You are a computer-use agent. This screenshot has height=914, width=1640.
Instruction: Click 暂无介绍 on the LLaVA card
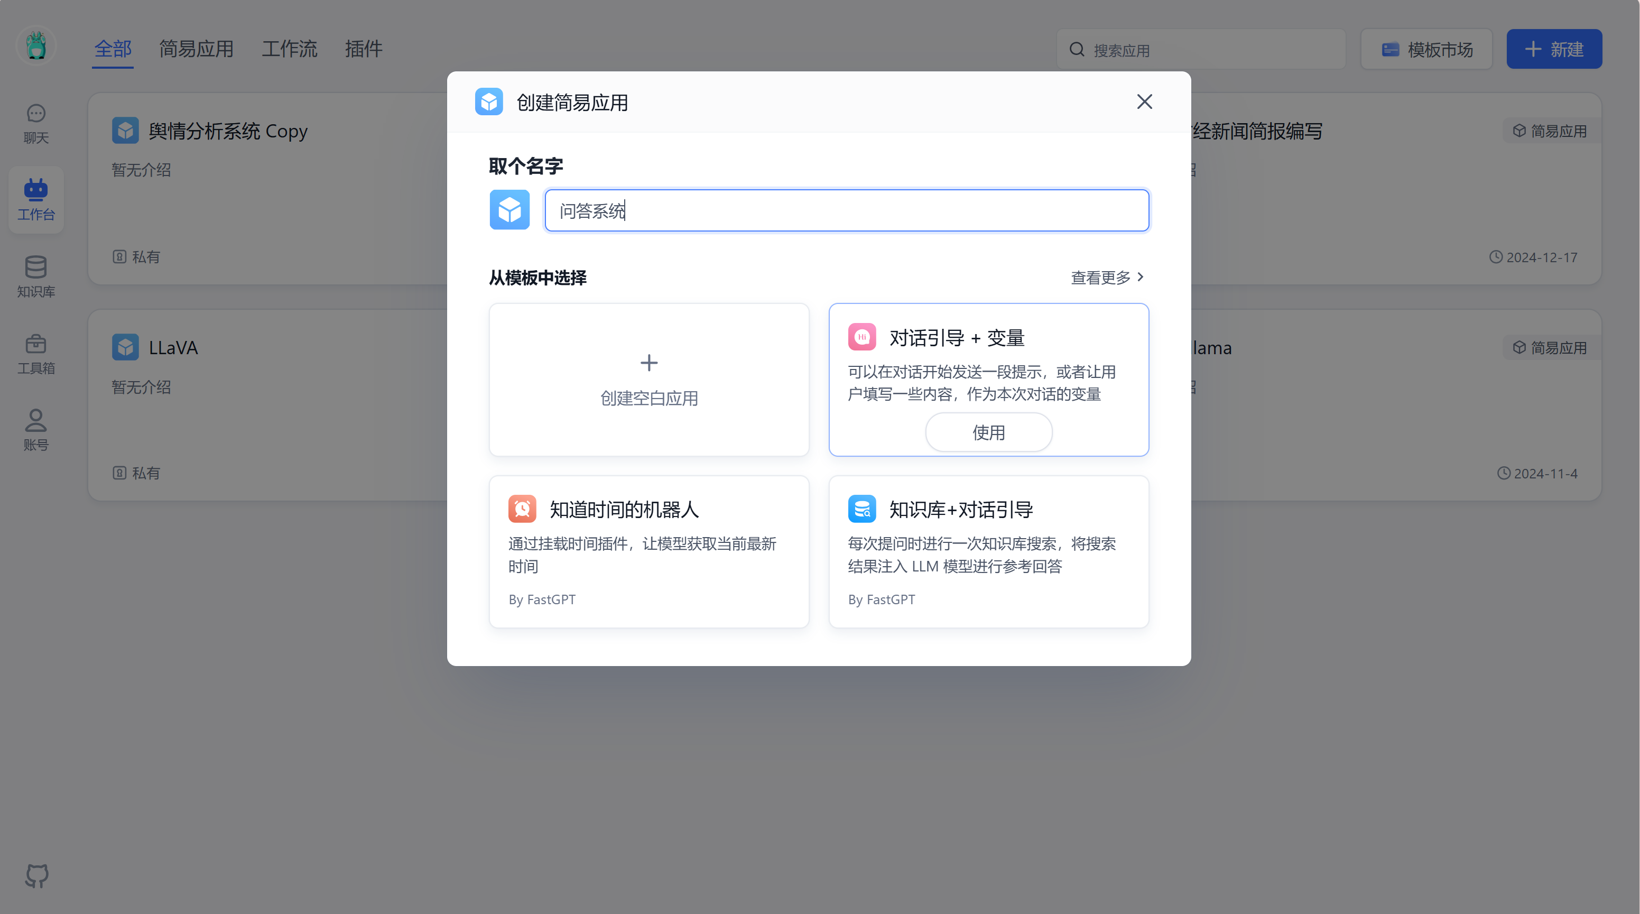141,386
